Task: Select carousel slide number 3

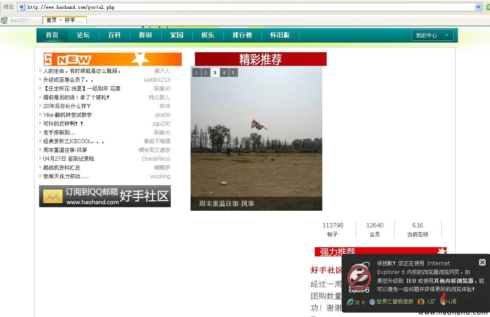Action: pos(215,72)
